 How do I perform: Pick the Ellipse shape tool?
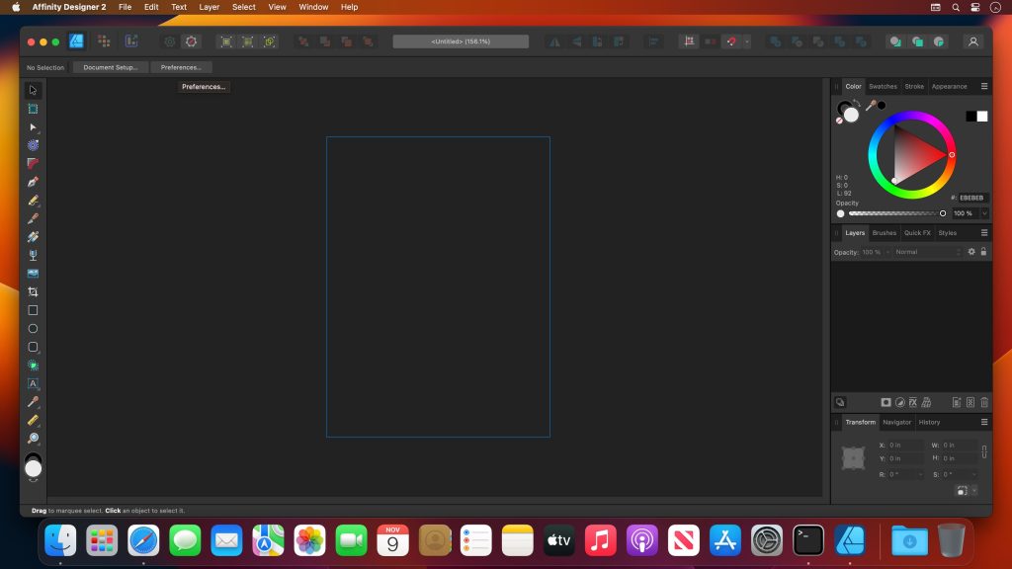tap(33, 328)
